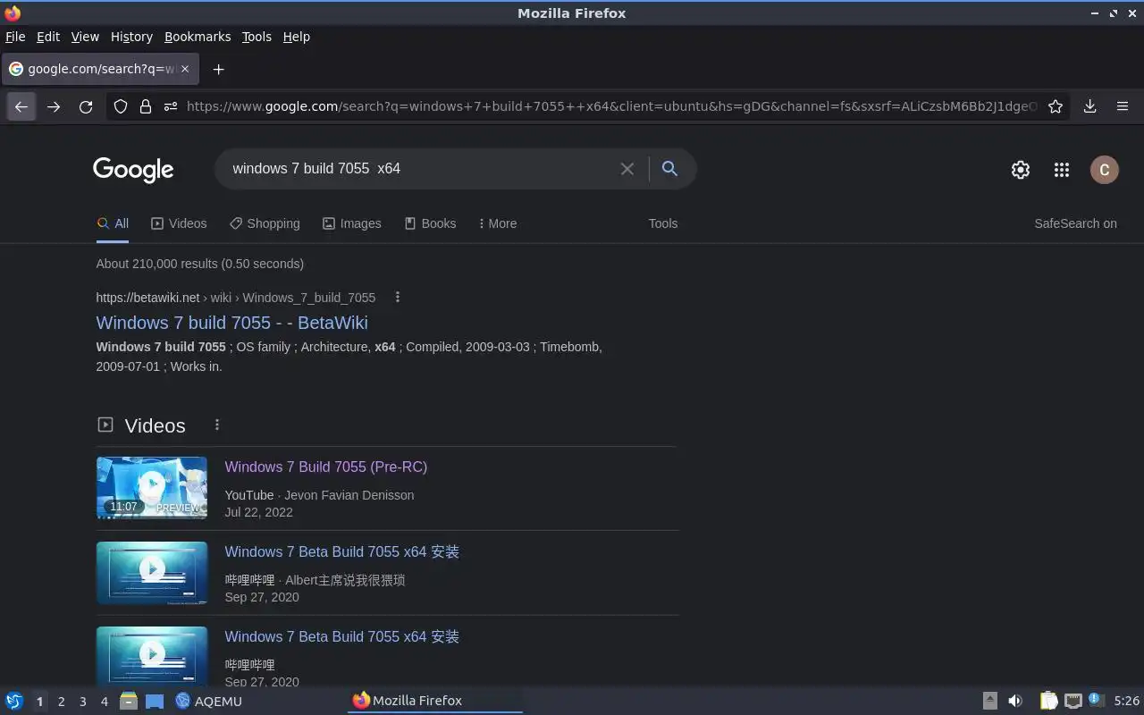Open the Windows 7 build 7055 BetaWiki link
Image resolution: width=1144 pixels, height=715 pixels.
click(231, 323)
